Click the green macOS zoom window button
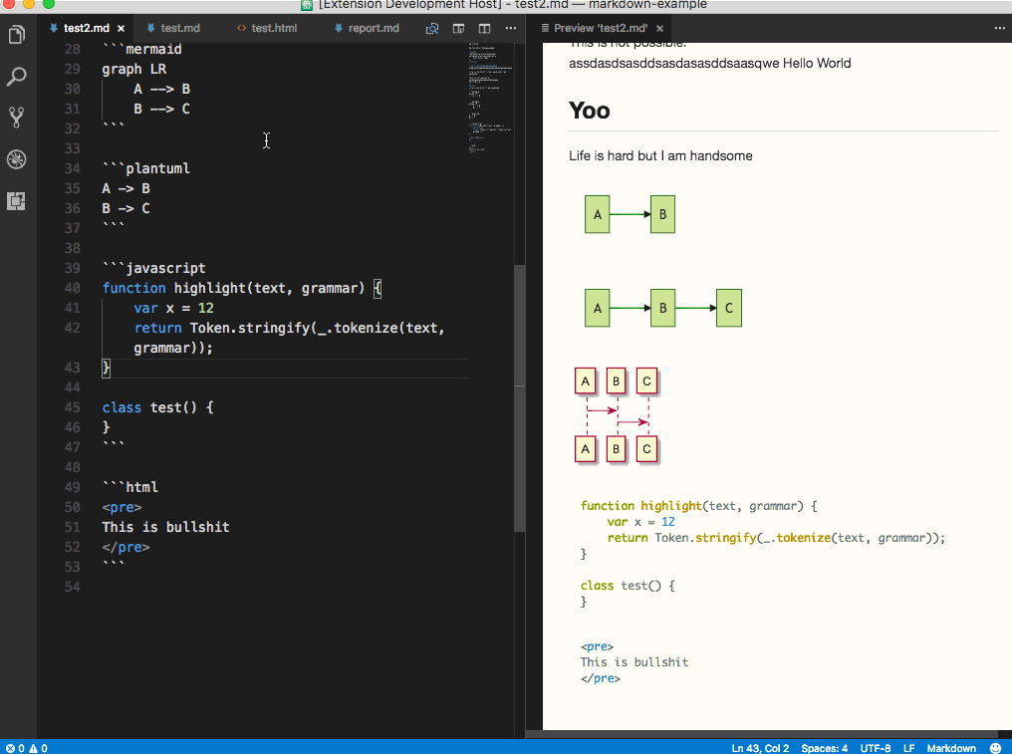Viewport: 1012px width, 754px height. click(49, 4)
